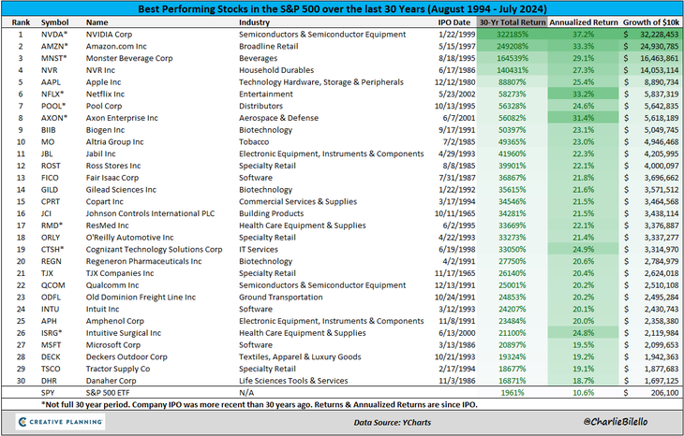684x436 pixels.
Task: Click Amazon's 24,930,785 growth value cell
Action: (652, 45)
